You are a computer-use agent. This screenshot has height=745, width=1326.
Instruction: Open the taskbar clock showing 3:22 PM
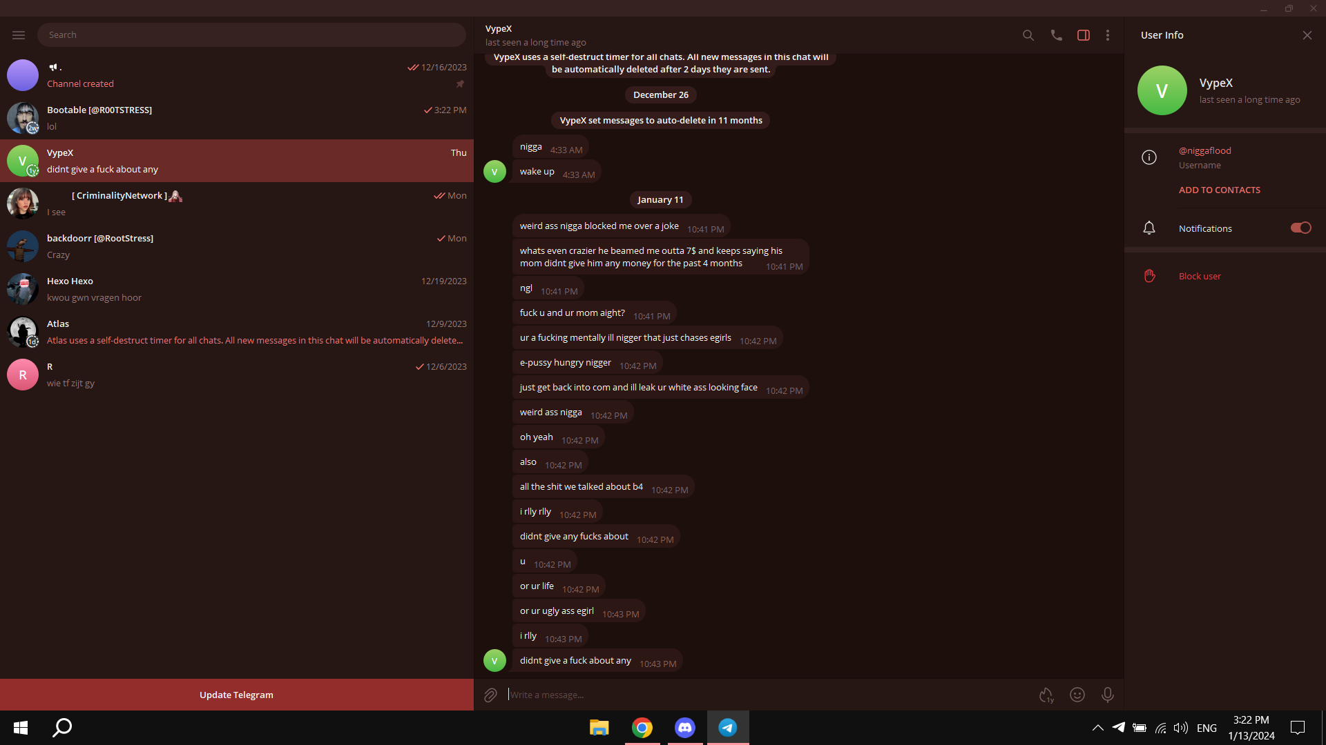pos(1251,728)
